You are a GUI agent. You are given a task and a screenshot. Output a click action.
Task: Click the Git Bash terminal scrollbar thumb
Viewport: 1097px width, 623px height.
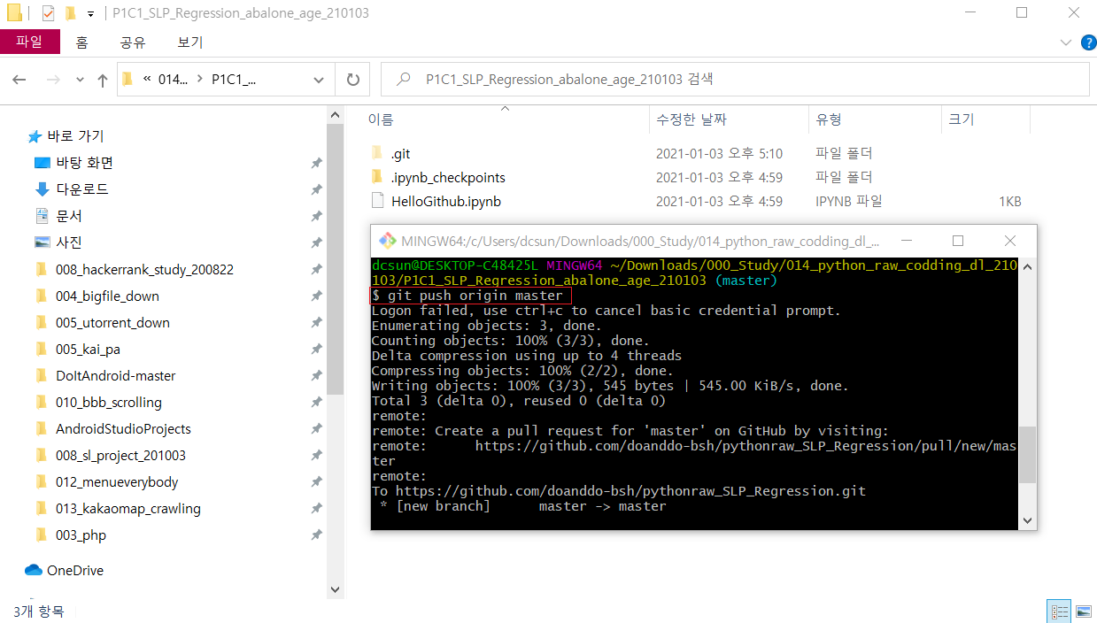click(1027, 454)
